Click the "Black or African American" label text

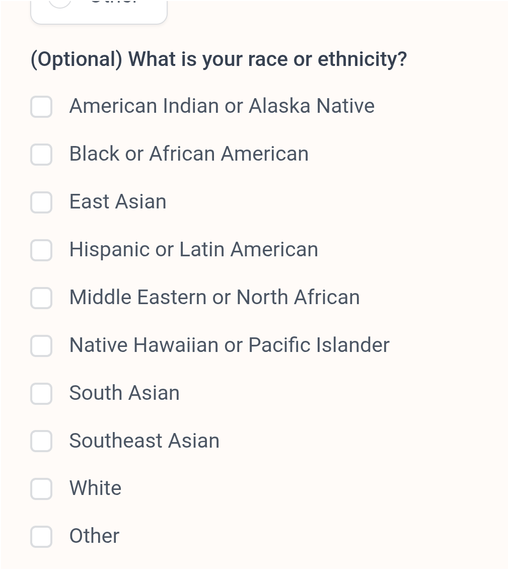click(189, 154)
